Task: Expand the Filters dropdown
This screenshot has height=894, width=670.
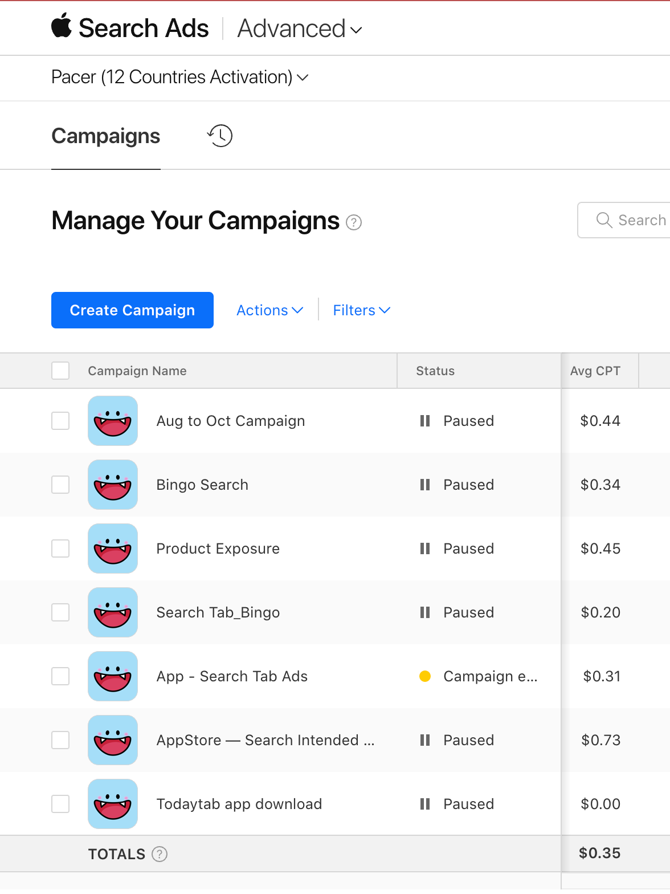Action: [x=361, y=310]
